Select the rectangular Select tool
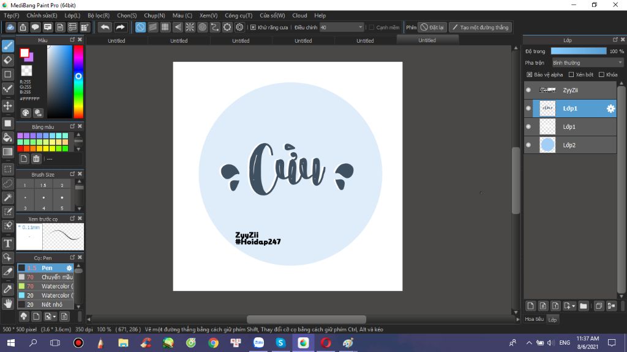Image resolution: width=627 pixels, height=352 pixels. [x=7, y=169]
